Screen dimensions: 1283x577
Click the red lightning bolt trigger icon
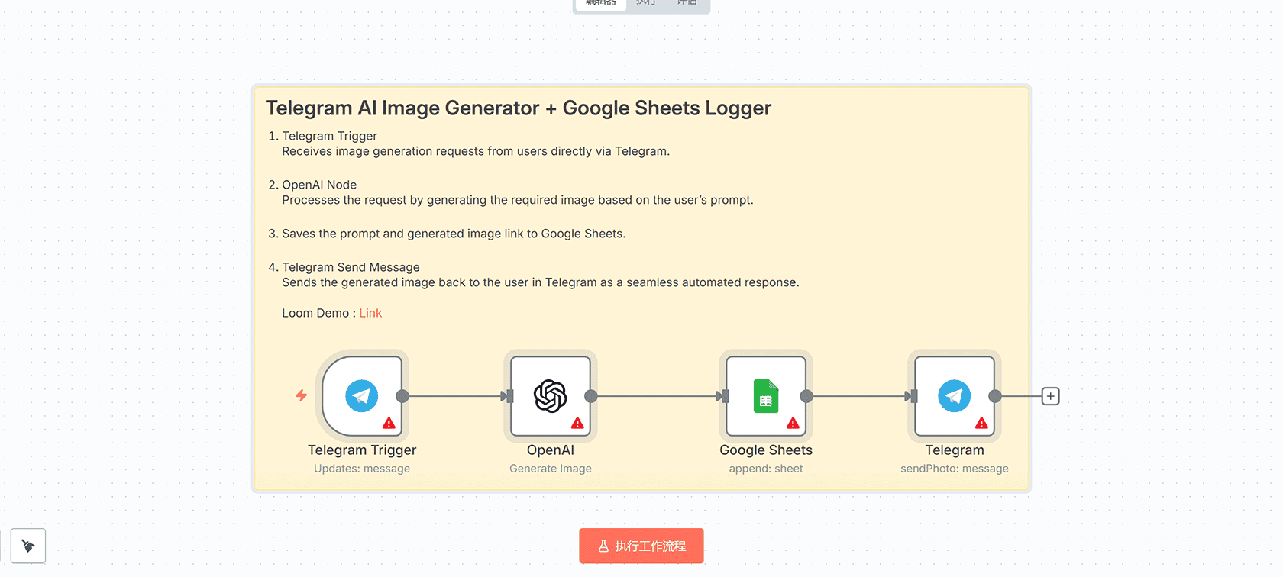302,395
